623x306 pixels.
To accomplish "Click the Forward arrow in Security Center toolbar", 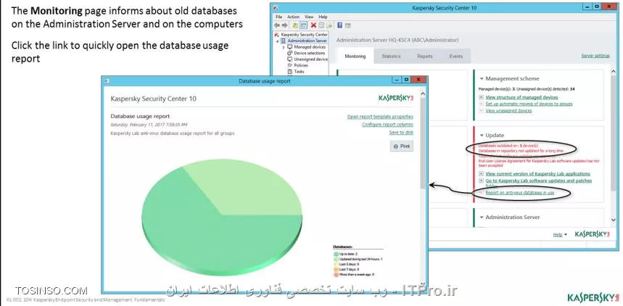I will pyautogui.click(x=284, y=25).
